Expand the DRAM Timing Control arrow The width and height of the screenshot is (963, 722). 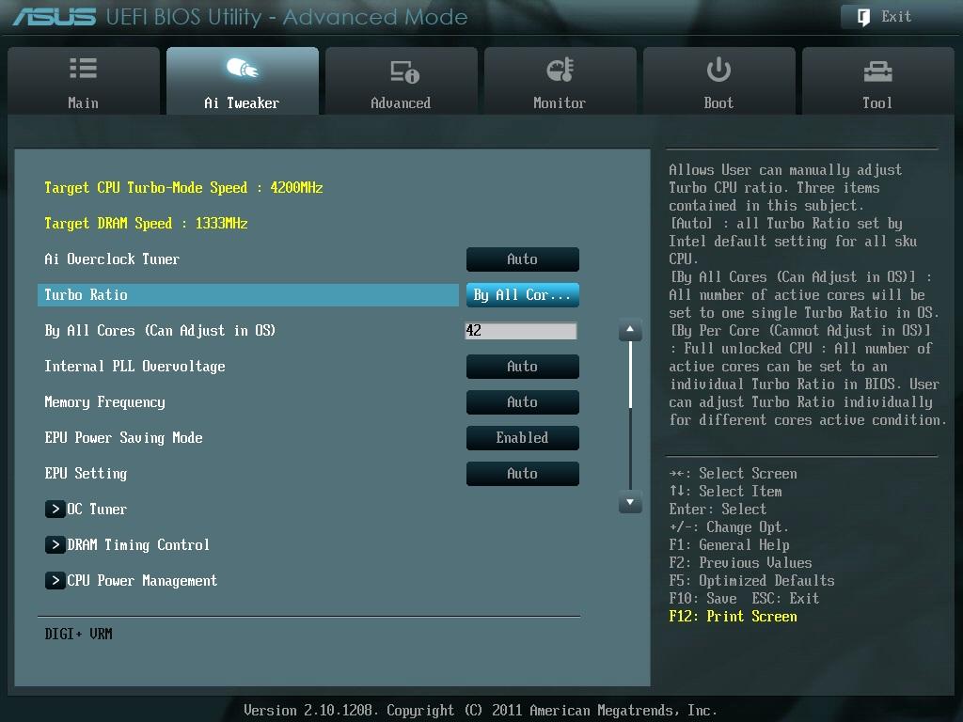pos(55,544)
